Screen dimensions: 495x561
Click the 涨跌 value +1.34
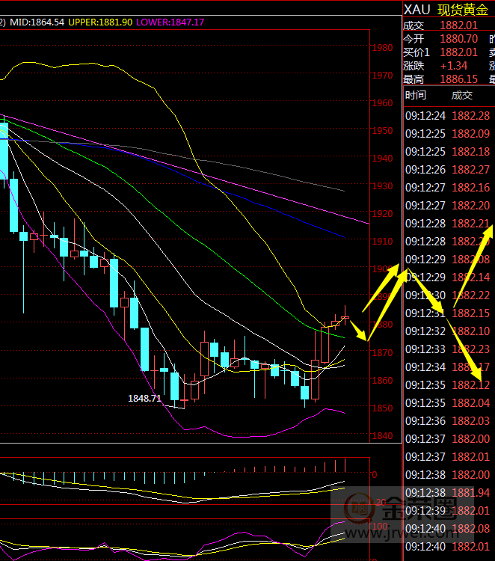455,66
